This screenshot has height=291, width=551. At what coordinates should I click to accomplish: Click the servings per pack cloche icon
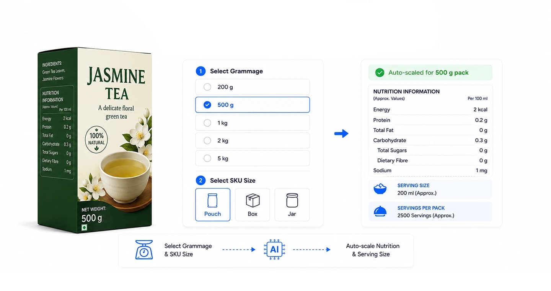(380, 211)
